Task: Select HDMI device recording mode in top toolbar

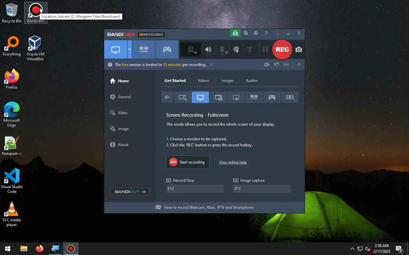Action: pyautogui.click(x=144, y=49)
